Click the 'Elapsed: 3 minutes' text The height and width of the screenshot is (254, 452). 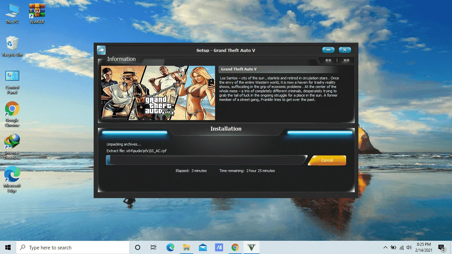(x=191, y=171)
